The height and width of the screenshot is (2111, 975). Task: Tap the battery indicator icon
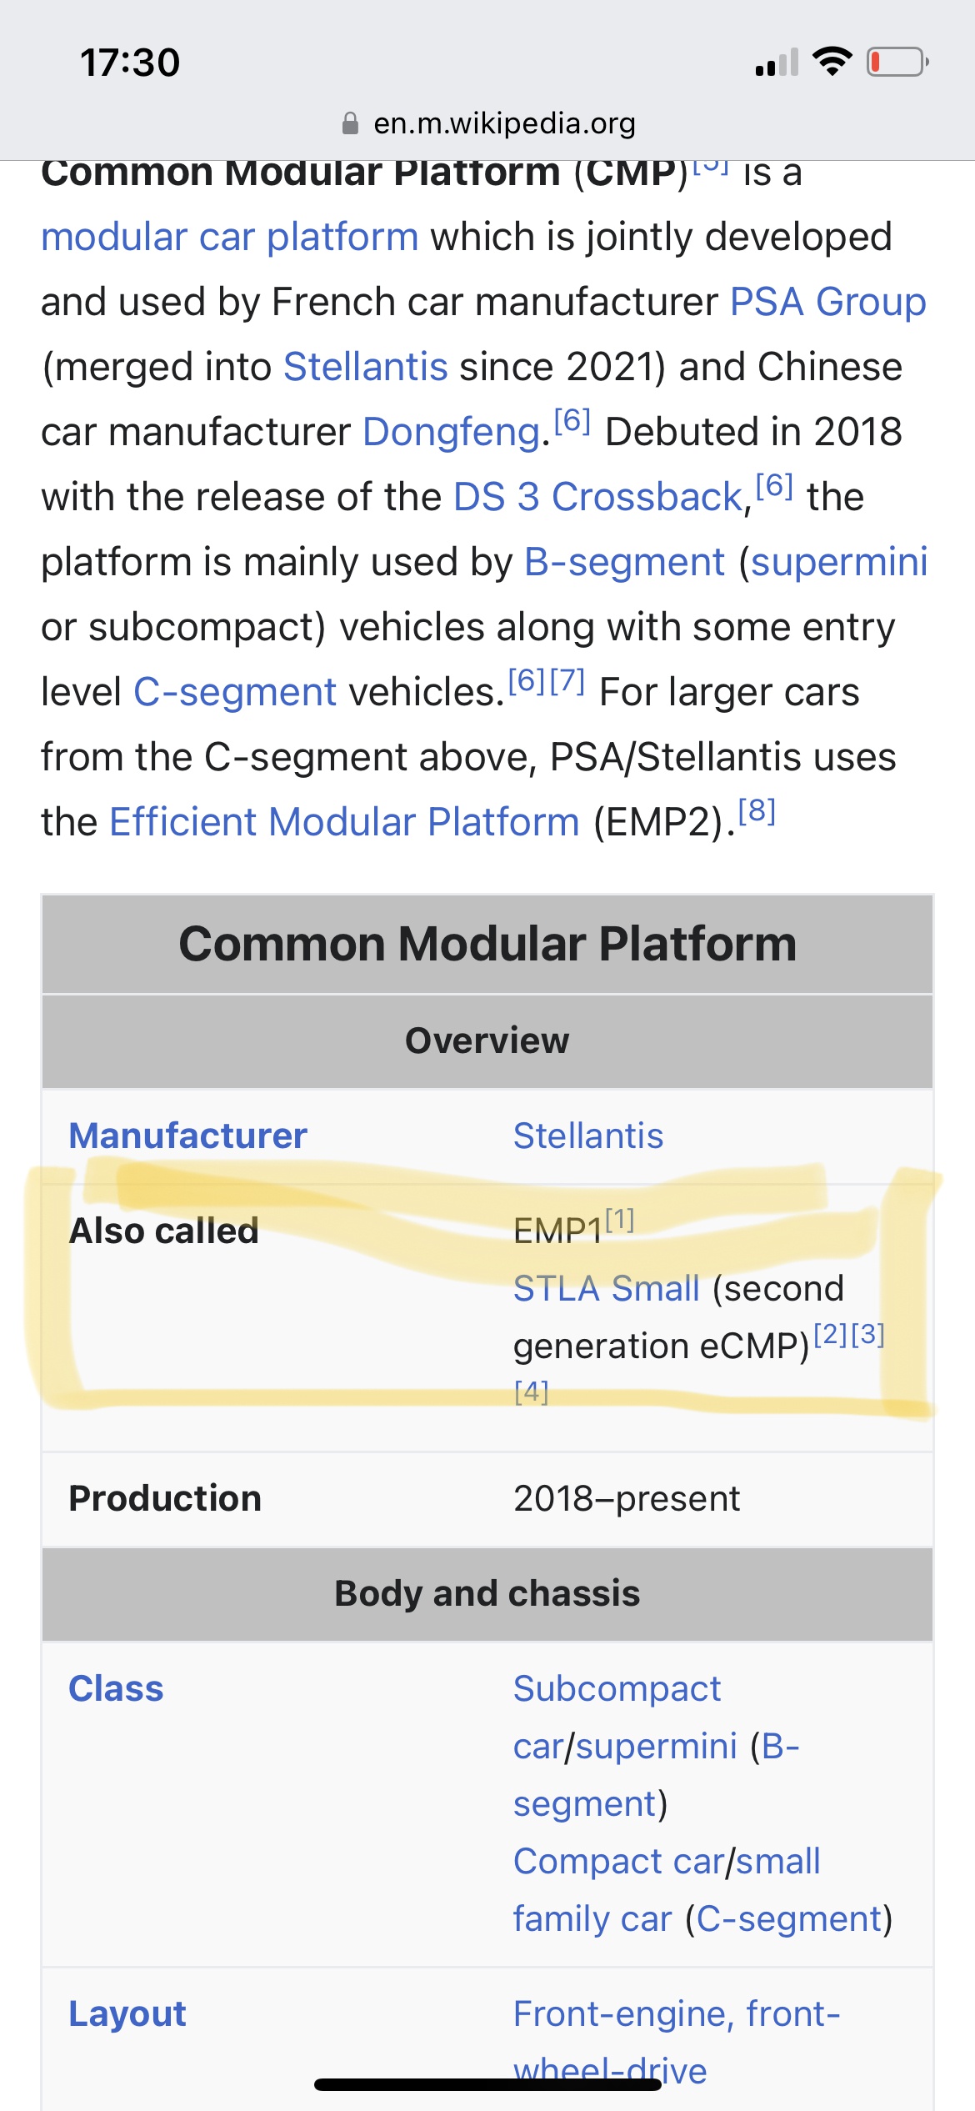coord(898,62)
